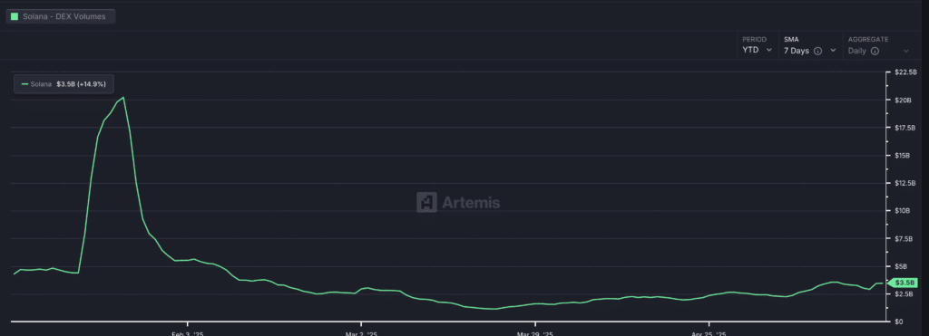Click the $15B y-axis label
The height and width of the screenshot is (336, 929).
coord(903,156)
